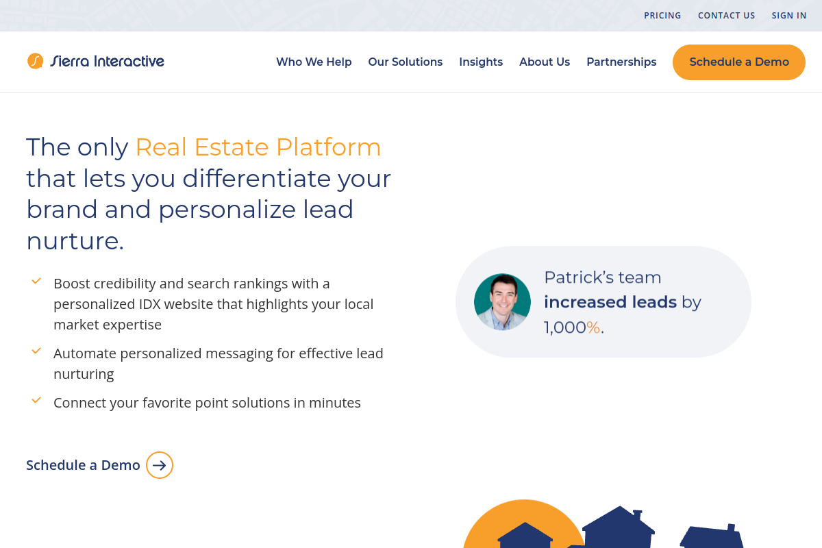
Task: Click the orange Schedule a Demo button
Action: pyautogui.click(x=739, y=62)
